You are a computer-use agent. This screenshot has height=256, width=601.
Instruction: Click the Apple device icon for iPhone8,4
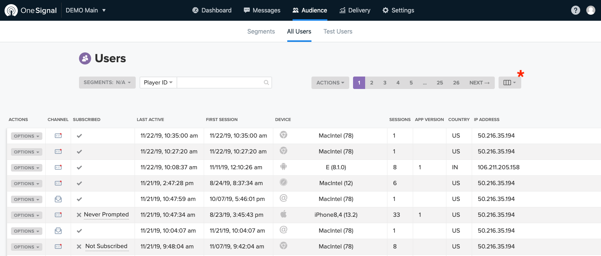283,214
